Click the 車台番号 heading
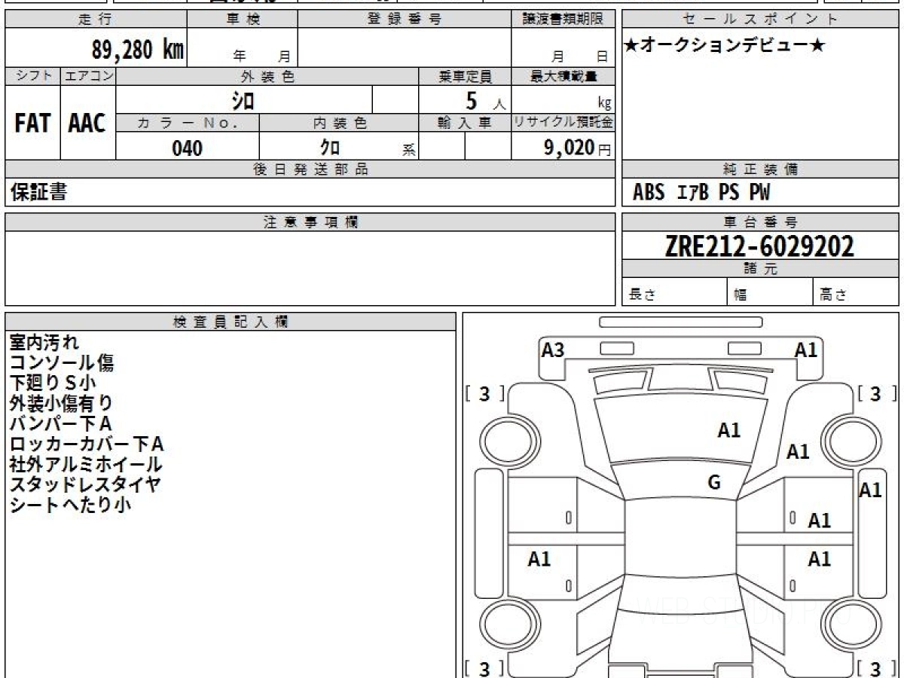Screen dimensions: 904x678 (x=760, y=222)
